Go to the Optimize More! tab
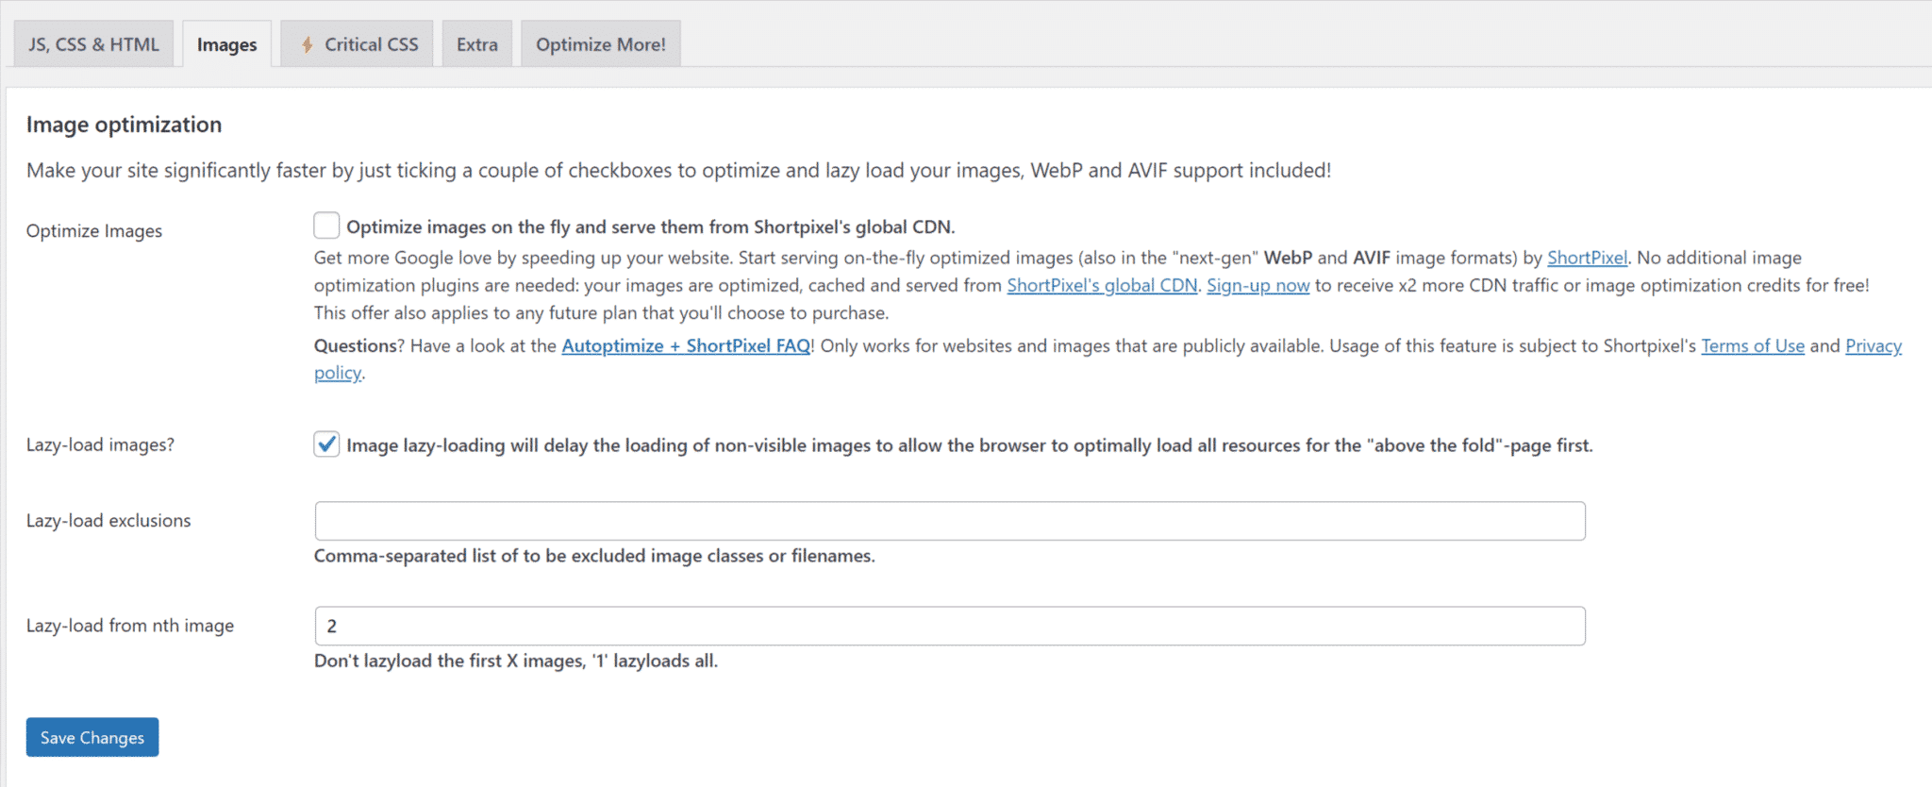 click(601, 44)
